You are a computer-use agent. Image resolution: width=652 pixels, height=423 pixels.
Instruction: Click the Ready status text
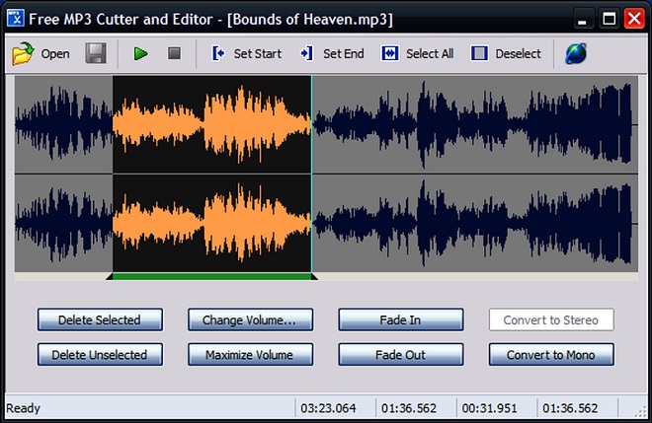(24, 408)
